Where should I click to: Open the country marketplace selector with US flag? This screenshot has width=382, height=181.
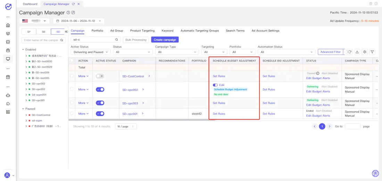[34, 21]
